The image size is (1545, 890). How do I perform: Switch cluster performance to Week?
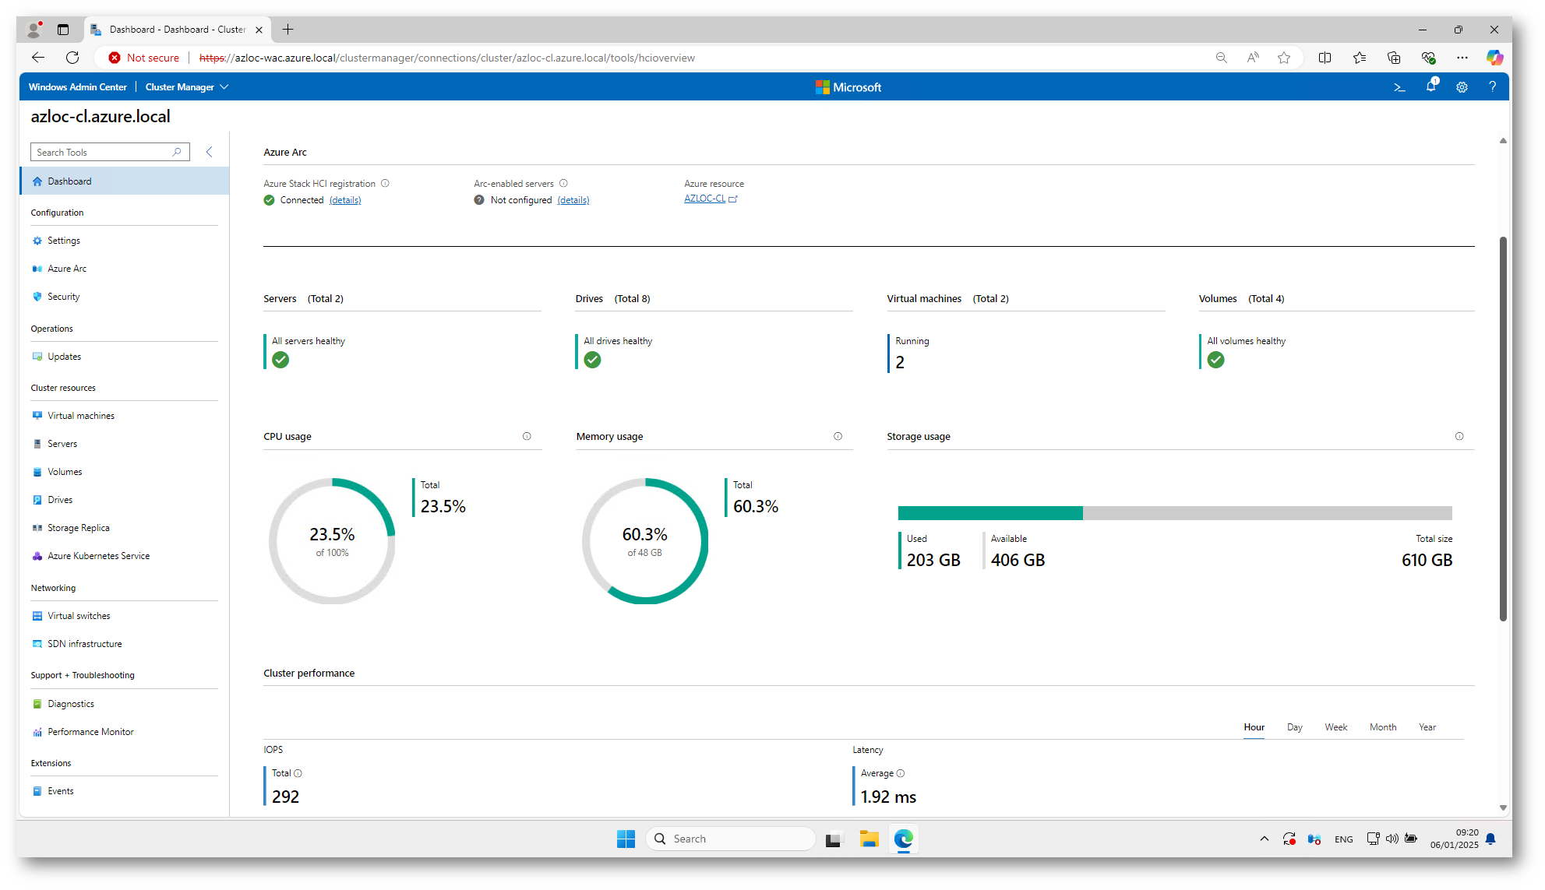point(1335,727)
